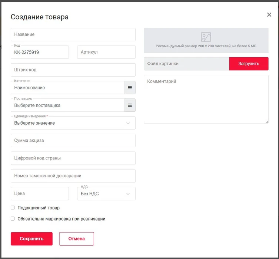The width and height of the screenshot is (279, 259).
Task: Click the Штрих-код field
Action: 73,70
